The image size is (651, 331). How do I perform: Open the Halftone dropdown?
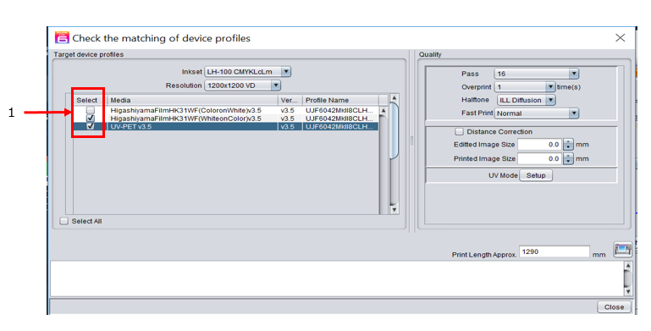coord(526,100)
